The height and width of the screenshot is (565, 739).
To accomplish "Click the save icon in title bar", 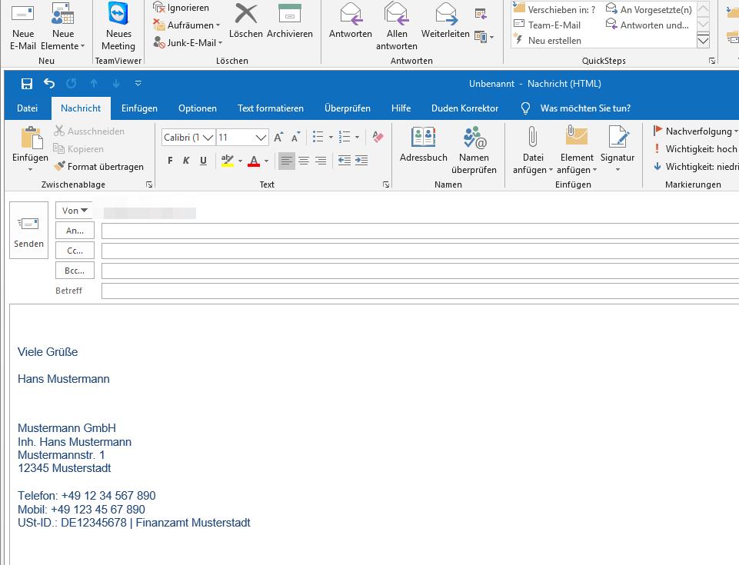I will 27,84.
